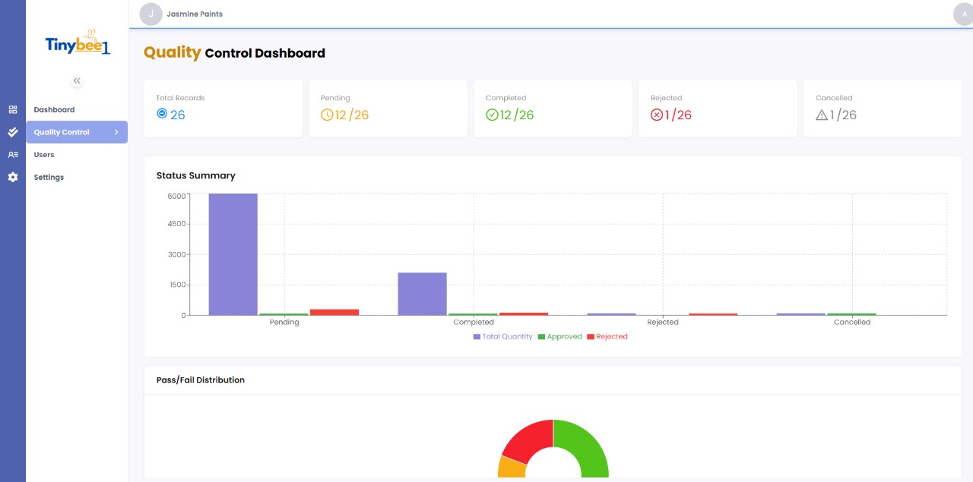Screen dimensions: 973x482
Task: Toggle Approved series in chart legend
Action: [559, 336]
